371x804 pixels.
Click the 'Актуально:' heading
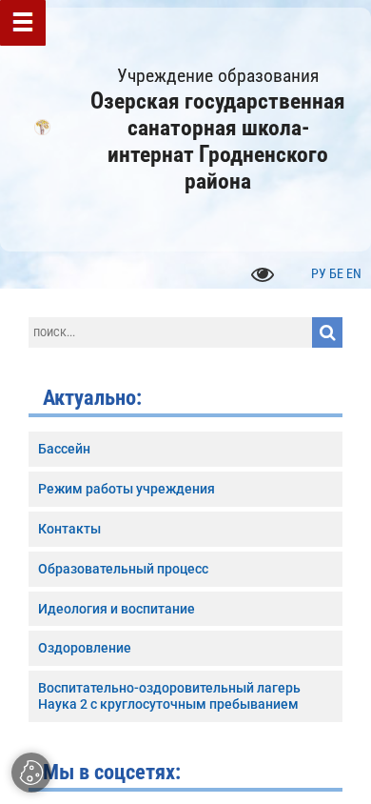[92, 398]
